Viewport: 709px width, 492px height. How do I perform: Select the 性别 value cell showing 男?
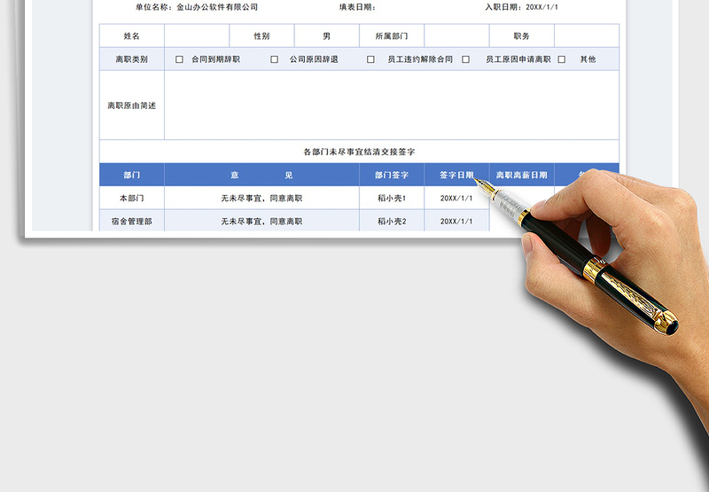tap(326, 36)
